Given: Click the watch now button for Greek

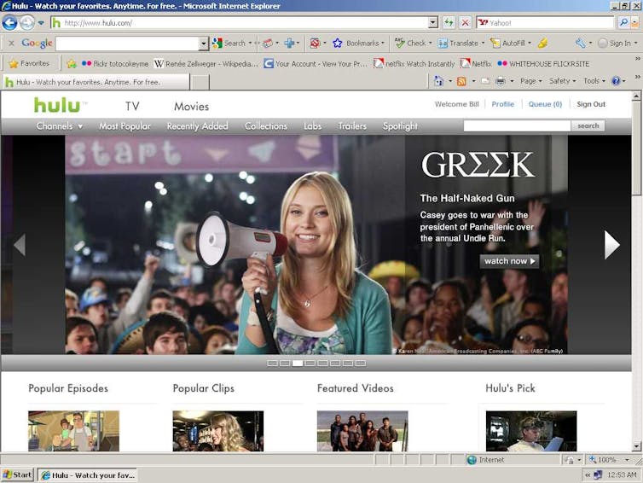Looking at the screenshot, I should click(509, 261).
